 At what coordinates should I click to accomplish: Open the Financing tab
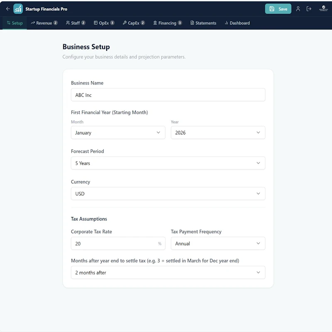pos(168,23)
